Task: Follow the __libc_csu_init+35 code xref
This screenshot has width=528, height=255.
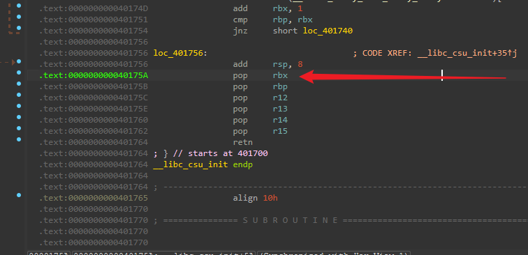Action: [x=467, y=53]
